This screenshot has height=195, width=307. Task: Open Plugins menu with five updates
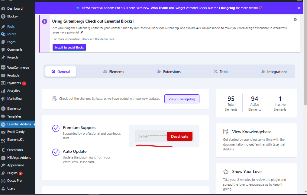point(12,173)
